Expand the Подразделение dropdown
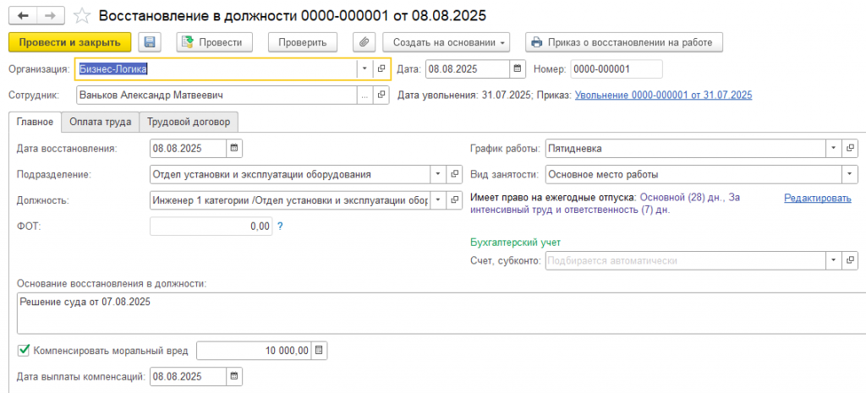The height and width of the screenshot is (393, 866). (438, 174)
